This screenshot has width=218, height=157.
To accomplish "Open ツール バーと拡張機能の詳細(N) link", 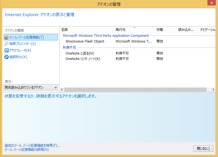I will point(27,150).
